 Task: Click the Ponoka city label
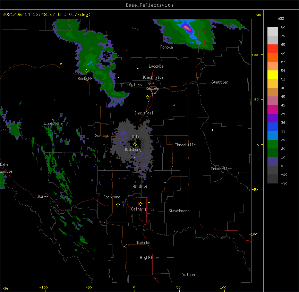(x=166, y=47)
